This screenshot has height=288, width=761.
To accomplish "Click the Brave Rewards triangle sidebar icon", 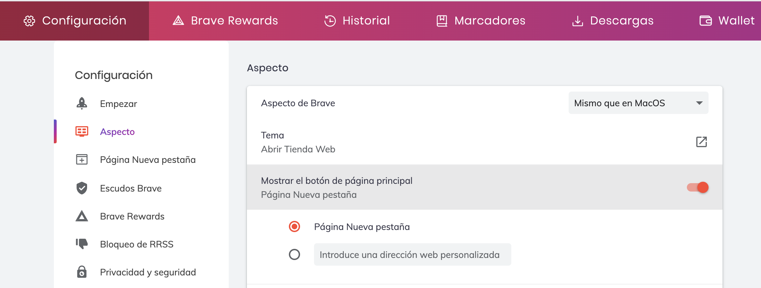I will pyautogui.click(x=82, y=216).
